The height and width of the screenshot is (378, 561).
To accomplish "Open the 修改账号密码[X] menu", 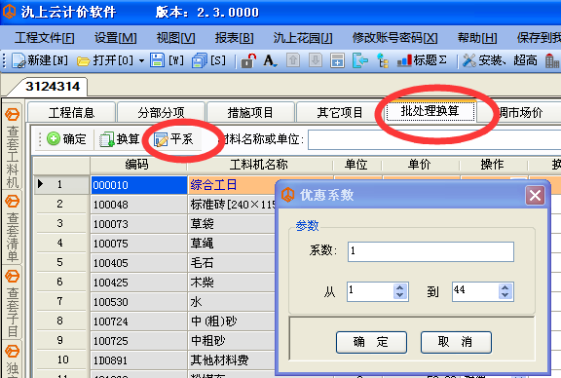I will tap(395, 38).
